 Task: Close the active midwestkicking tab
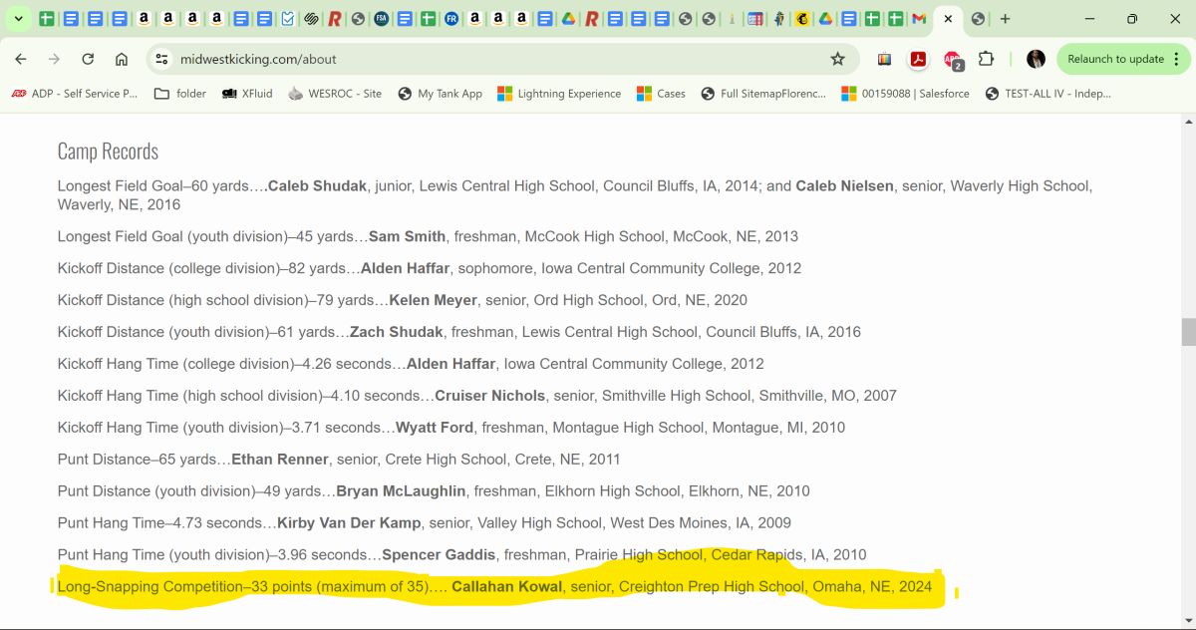pyautogui.click(x=948, y=19)
